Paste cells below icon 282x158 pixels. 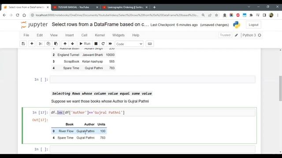pyautogui.click(x=56, y=44)
